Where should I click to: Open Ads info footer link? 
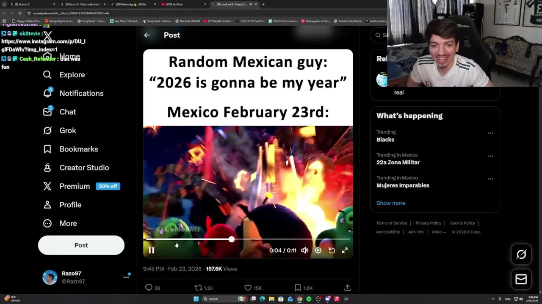[x=416, y=232]
